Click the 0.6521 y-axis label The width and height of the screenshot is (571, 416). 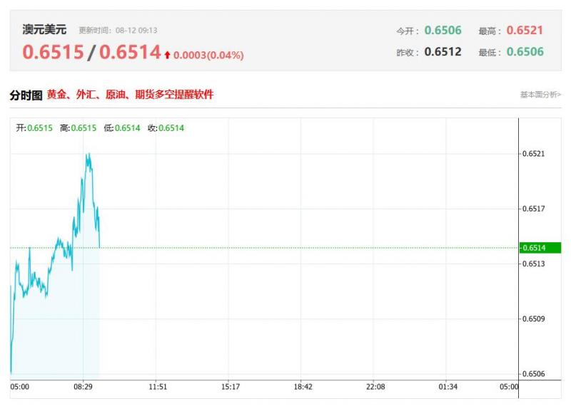(533, 154)
